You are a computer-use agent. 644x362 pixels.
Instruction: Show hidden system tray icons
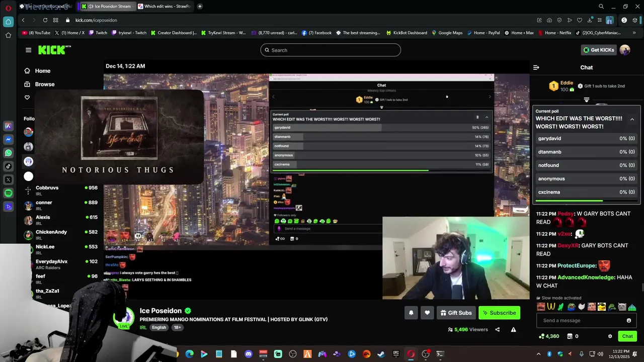tap(538, 354)
